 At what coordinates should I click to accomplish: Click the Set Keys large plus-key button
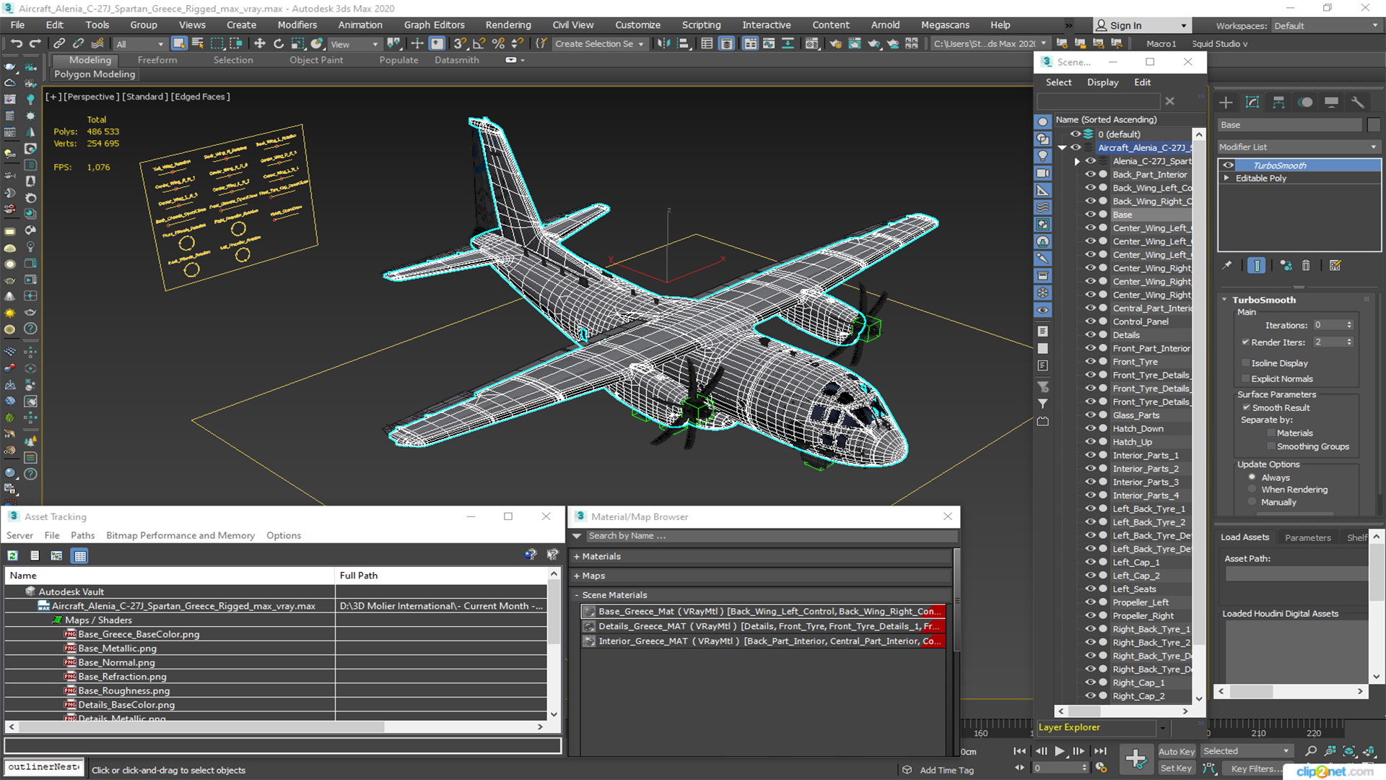pyautogui.click(x=1136, y=759)
